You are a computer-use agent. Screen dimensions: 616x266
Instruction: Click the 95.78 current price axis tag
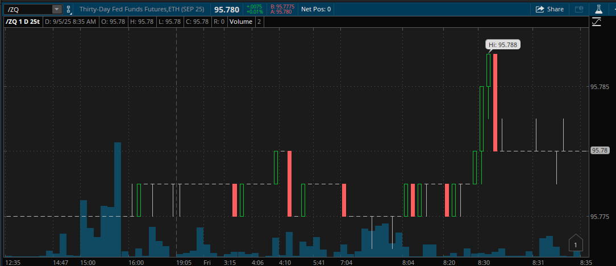point(599,151)
